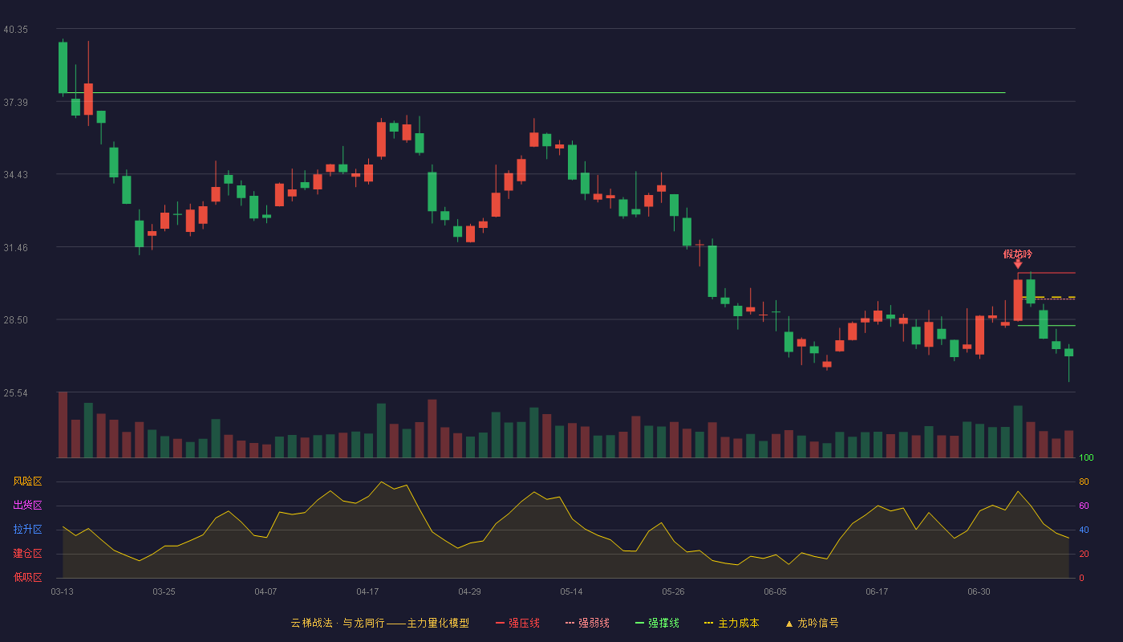1123x642 pixels.
Task: Click the 05-14 date axis label
Action: [x=571, y=591]
